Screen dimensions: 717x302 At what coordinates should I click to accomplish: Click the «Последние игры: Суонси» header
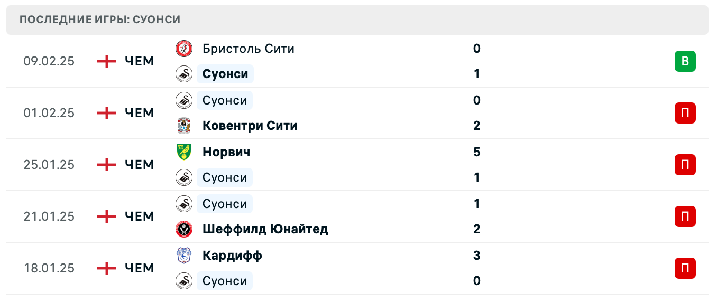[x=100, y=20]
